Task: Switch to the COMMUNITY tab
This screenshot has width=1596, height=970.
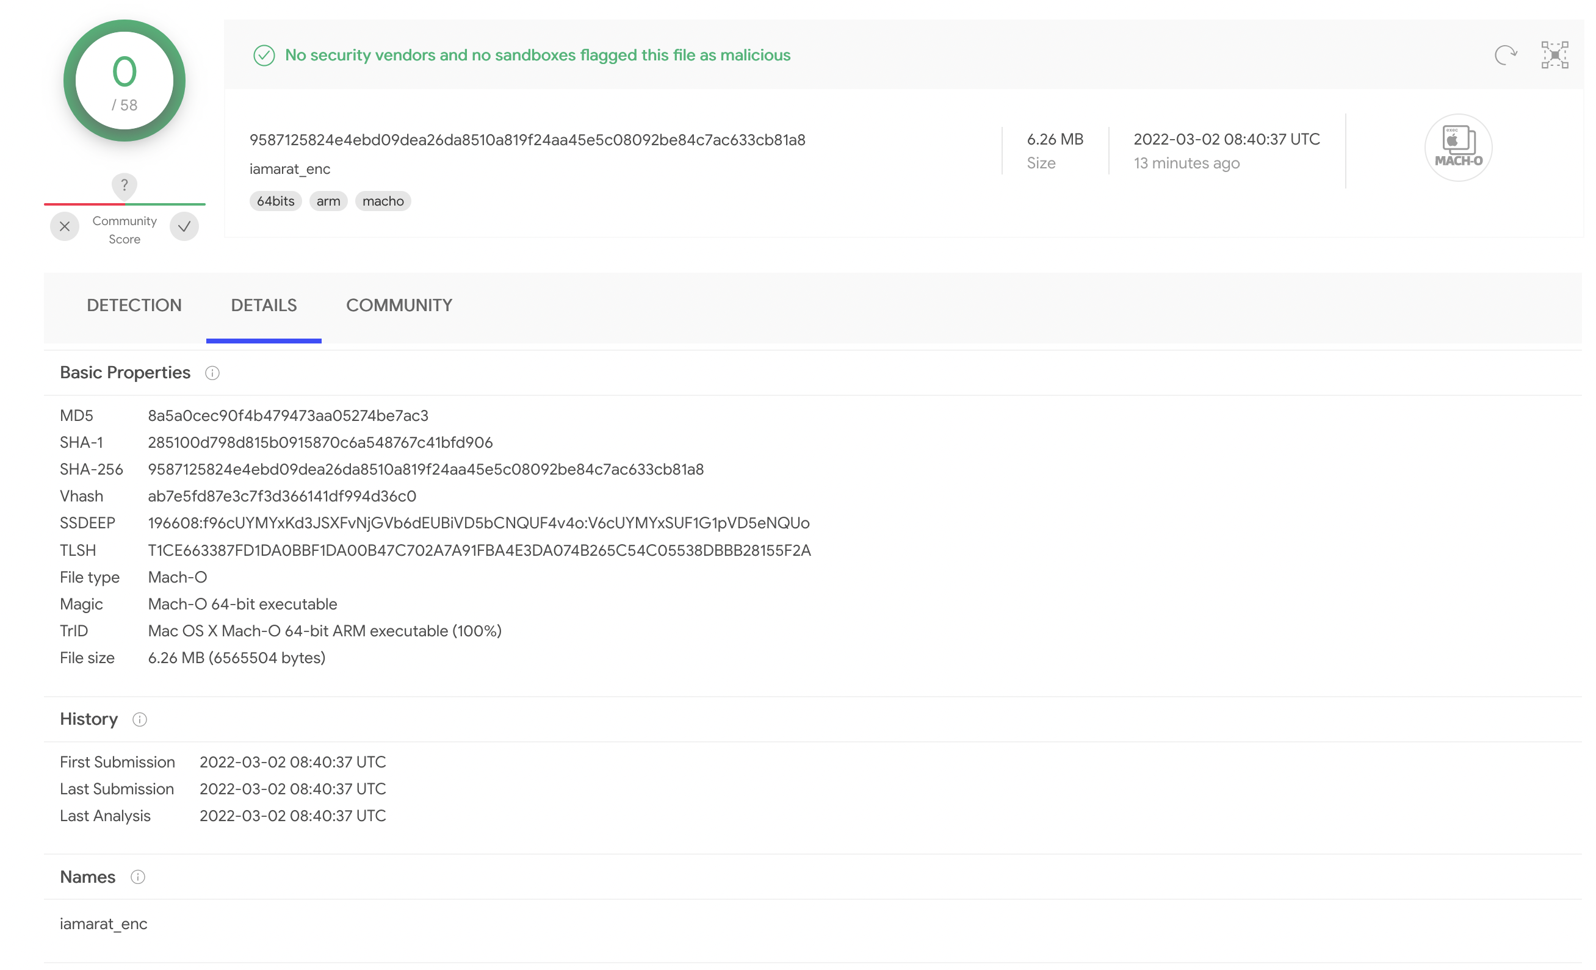Action: coord(399,306)
